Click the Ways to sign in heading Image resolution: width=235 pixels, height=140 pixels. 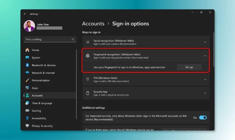pyautogui.click(x=91, y=32)
